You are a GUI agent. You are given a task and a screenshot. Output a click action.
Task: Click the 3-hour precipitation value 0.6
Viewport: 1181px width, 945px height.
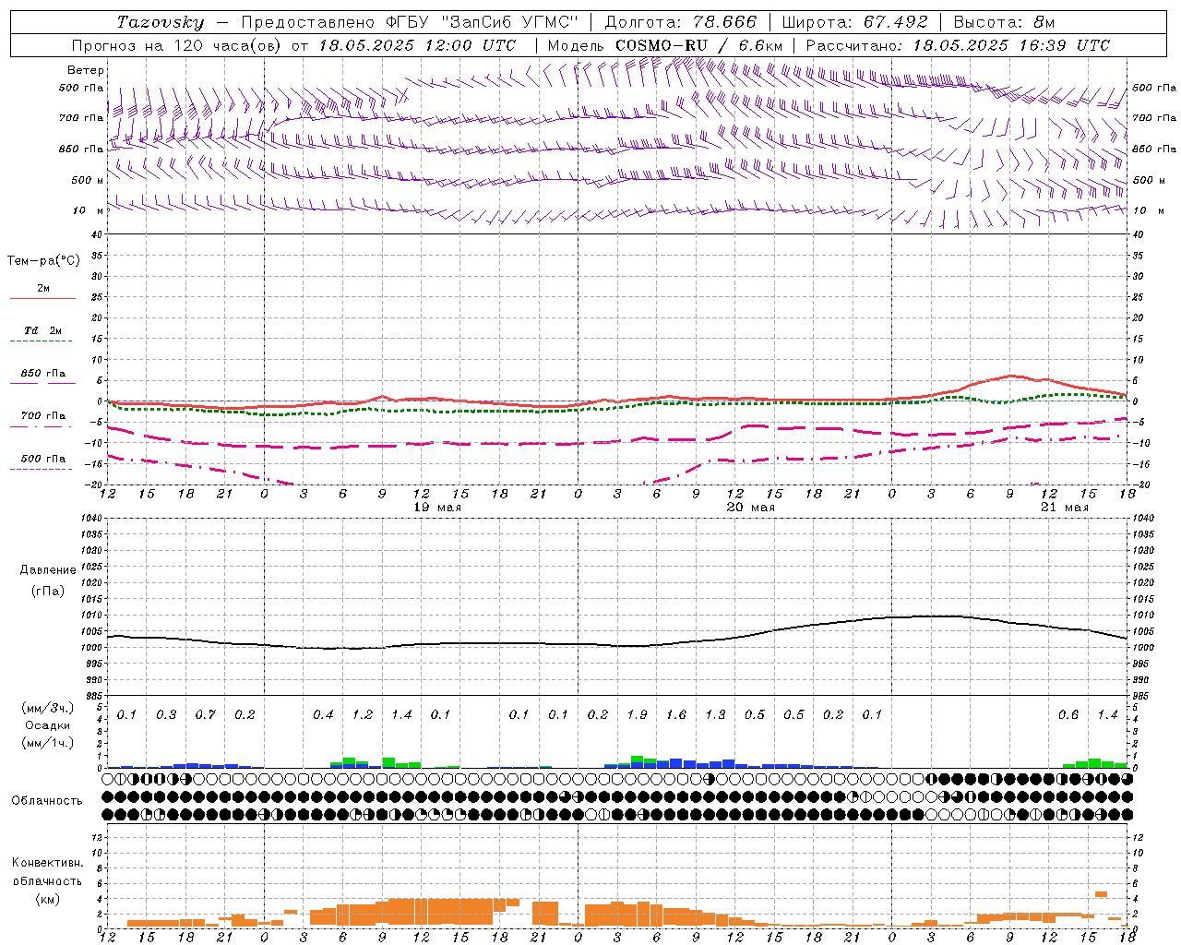[x=1068, y=715]
